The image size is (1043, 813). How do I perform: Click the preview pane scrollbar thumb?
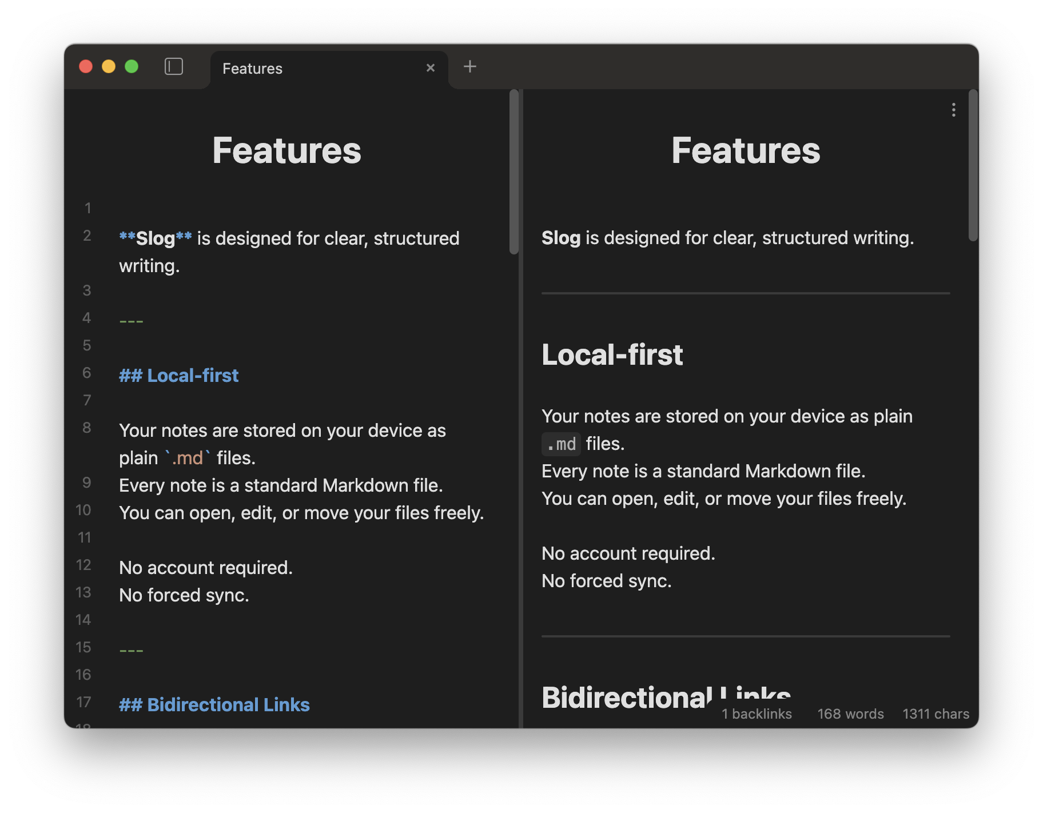973,166
